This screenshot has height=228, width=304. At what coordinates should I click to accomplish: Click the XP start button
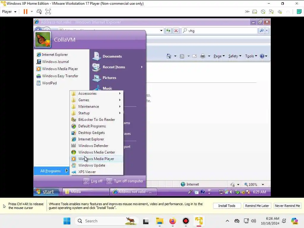point(46,192)
